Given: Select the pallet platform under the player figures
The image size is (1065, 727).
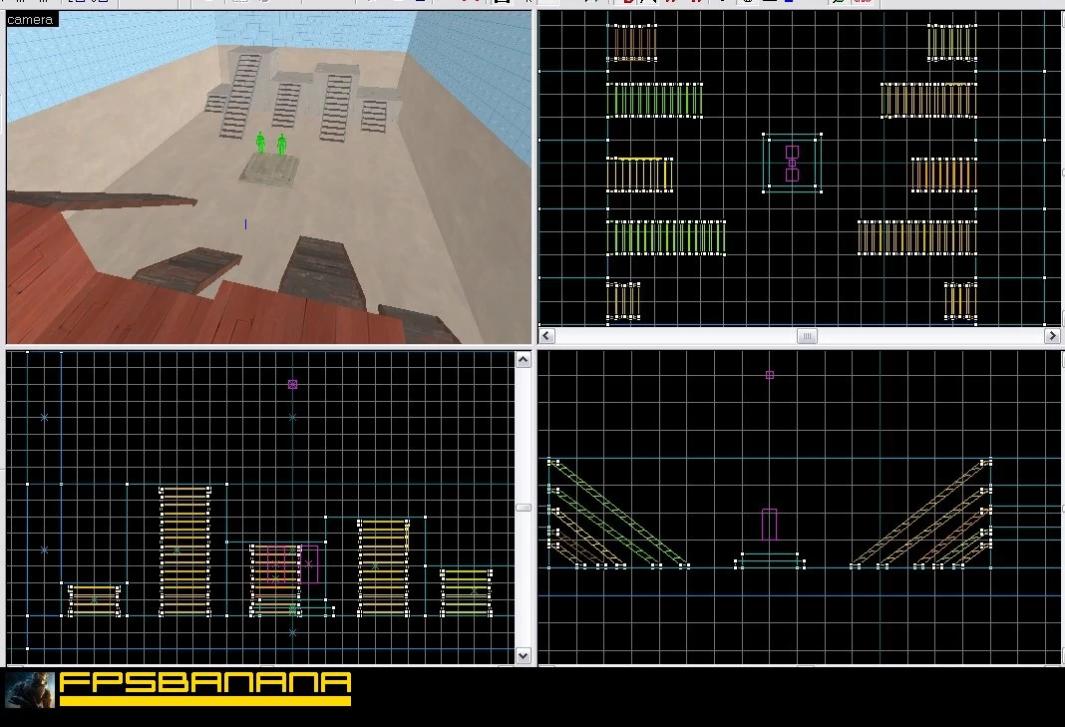Looking at the screenshot, I should [x=268, y=169].
